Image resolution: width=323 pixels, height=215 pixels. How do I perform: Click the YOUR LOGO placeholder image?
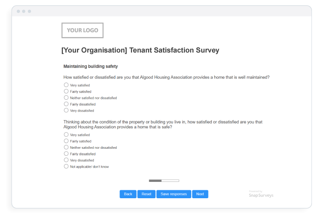click(x=82, y=30)
